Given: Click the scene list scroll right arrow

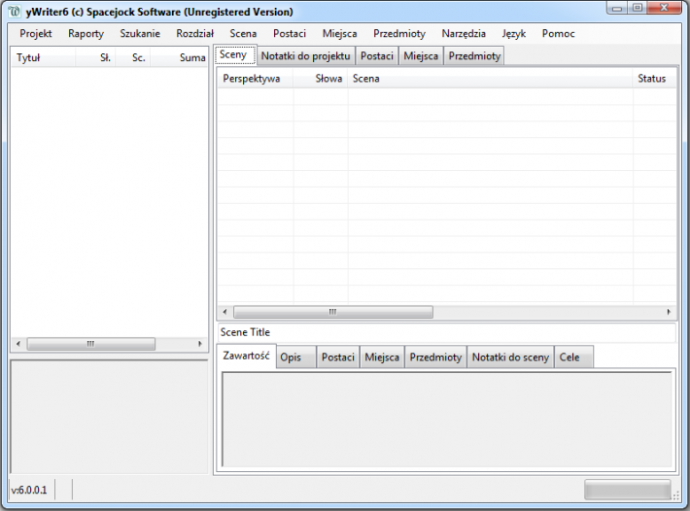Looking at the screenshot, I should (669, 312).
